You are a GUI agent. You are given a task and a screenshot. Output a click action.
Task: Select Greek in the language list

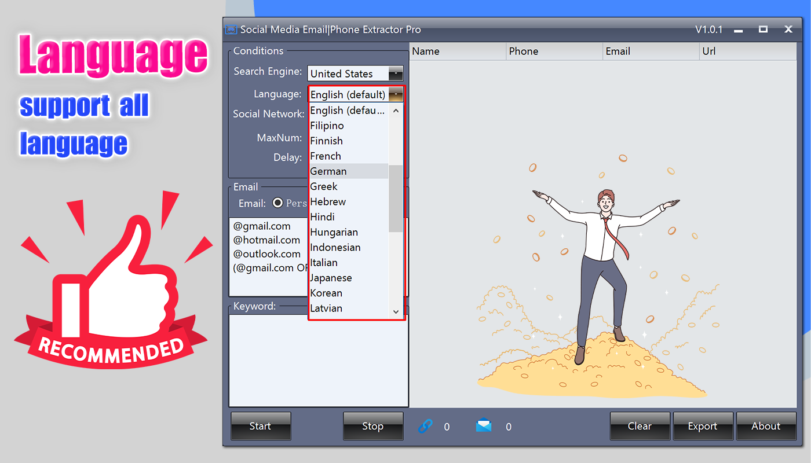(348, 186)
